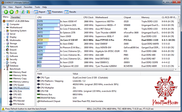Expand the Multimedia tree node
The height and width of the screenshot is (112, 182).
pyautogui.click(x=4, y=40)
